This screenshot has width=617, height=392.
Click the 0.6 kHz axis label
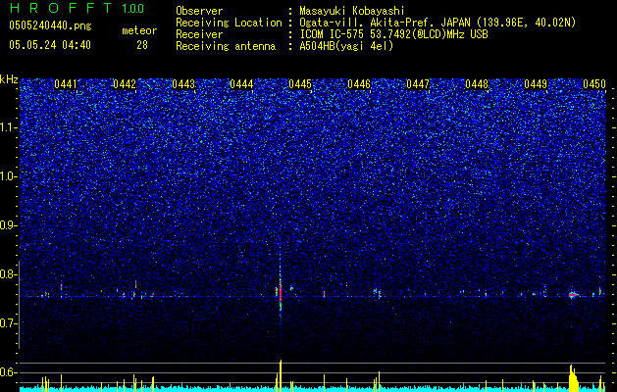[x=9, y=372]
